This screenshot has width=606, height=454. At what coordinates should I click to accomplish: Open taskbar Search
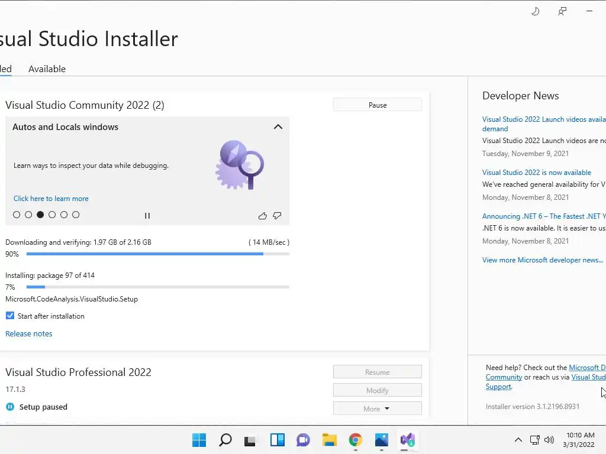coord(225,440)
